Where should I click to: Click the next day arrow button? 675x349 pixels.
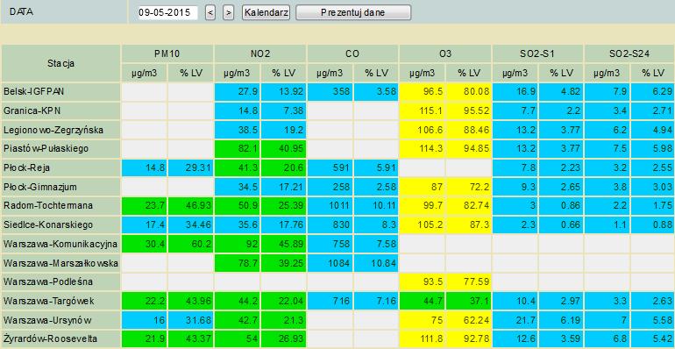tap(228, 12)
